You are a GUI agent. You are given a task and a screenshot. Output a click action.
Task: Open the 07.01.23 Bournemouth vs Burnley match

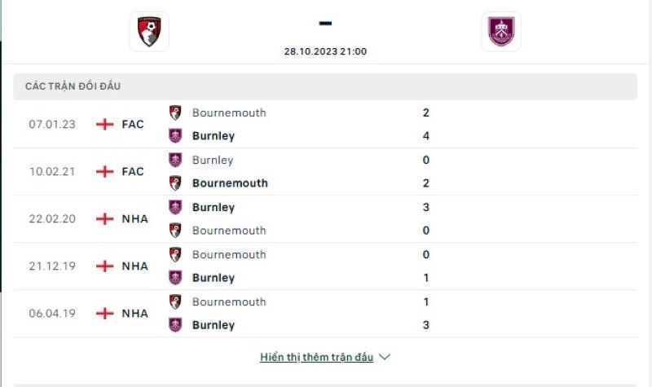point(325,125)
